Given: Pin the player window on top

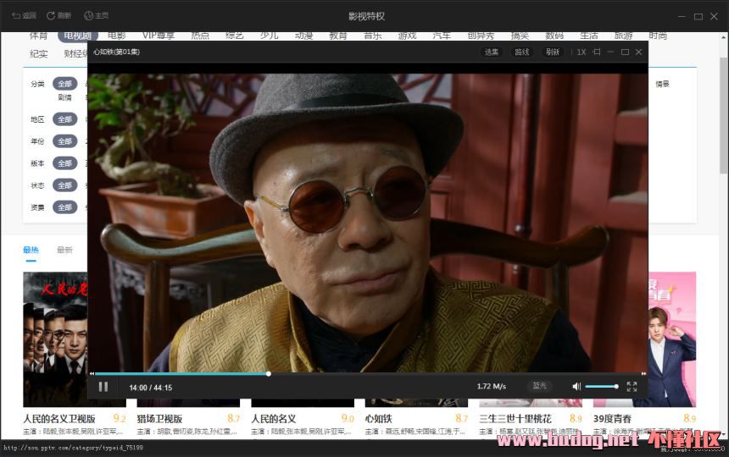Looking at the screenshot, I should click(x=597, y=52).
